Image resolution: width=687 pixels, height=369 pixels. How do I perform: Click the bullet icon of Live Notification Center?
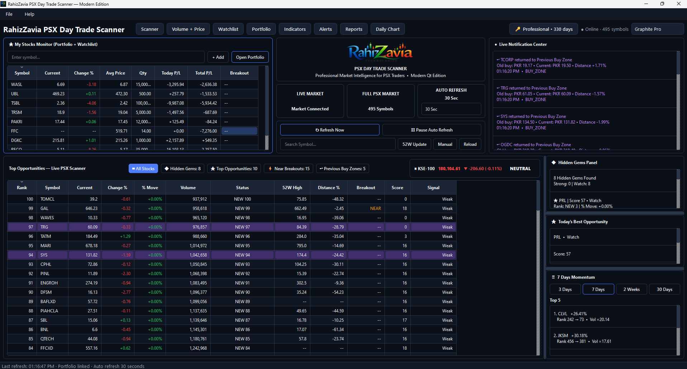(496, 45)
